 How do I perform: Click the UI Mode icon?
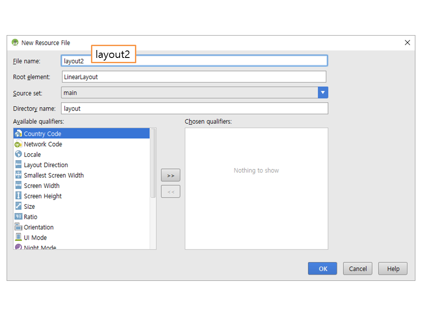pos(18,237)
